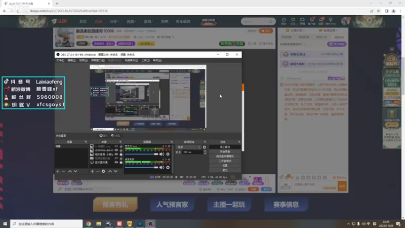Toggle visibility of second source row

(116, 150)
